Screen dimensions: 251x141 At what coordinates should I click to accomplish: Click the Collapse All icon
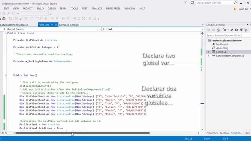(x=241, y=30)
